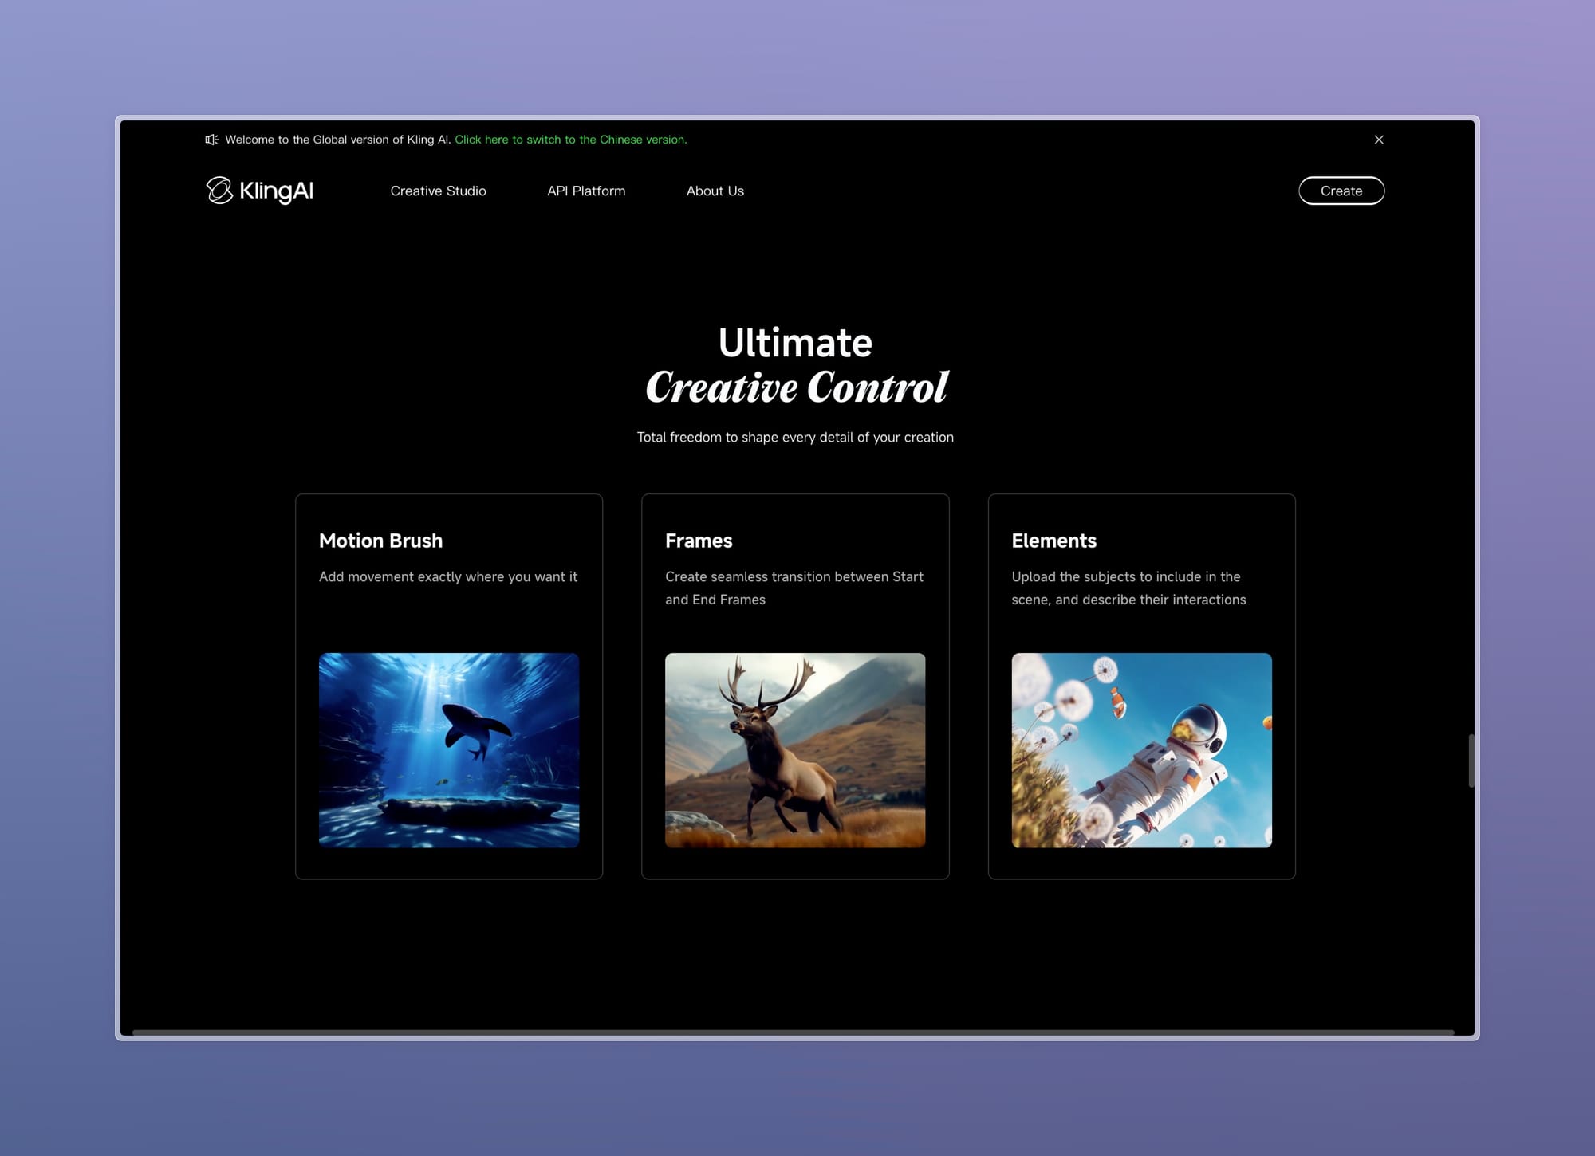Viewport: 1595px width, 1156px height.
Task: Click the KlingAI logo
Action: [260, 191]
